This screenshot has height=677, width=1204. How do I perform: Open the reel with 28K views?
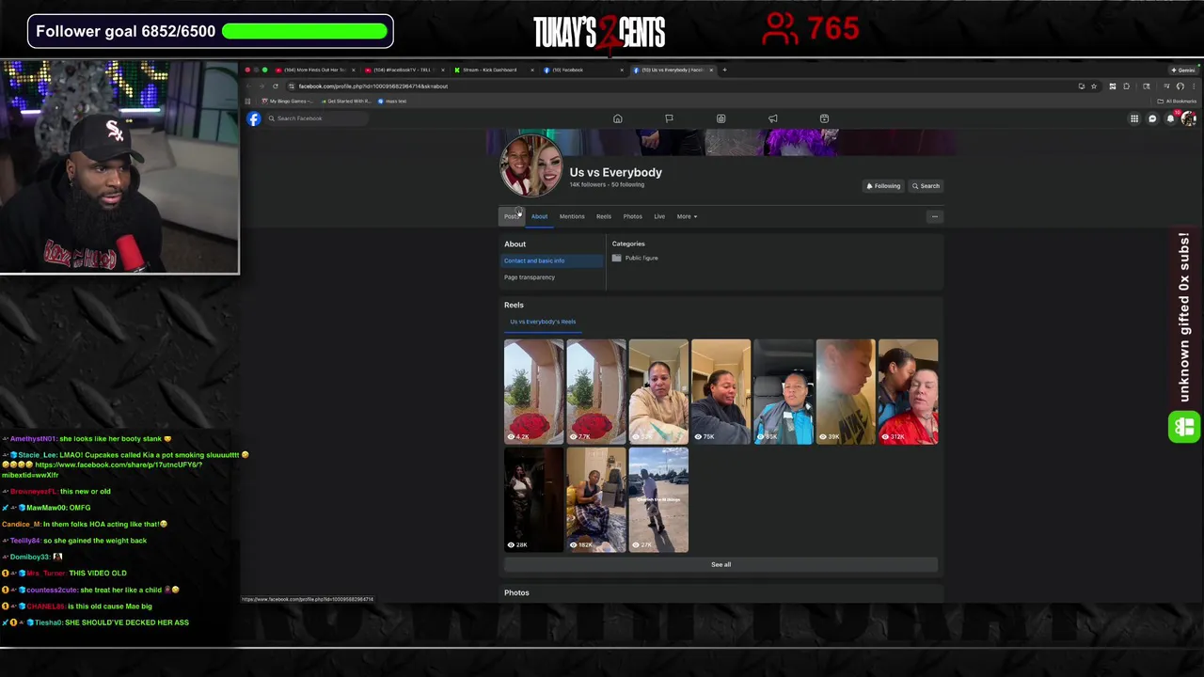[x=533, y=499]
